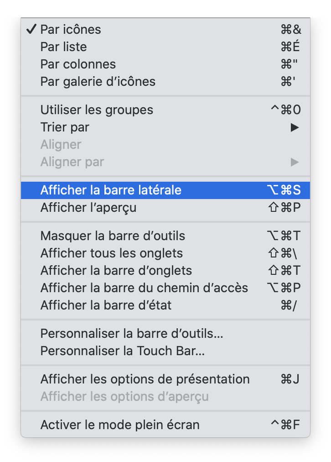Open 'Personnaliser la barre d'outils…'
This screenshot has height=462, width=331.
(x=132, y=334)
